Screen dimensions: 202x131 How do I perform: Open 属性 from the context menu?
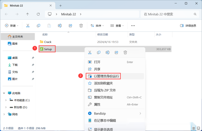pos(115,105)
